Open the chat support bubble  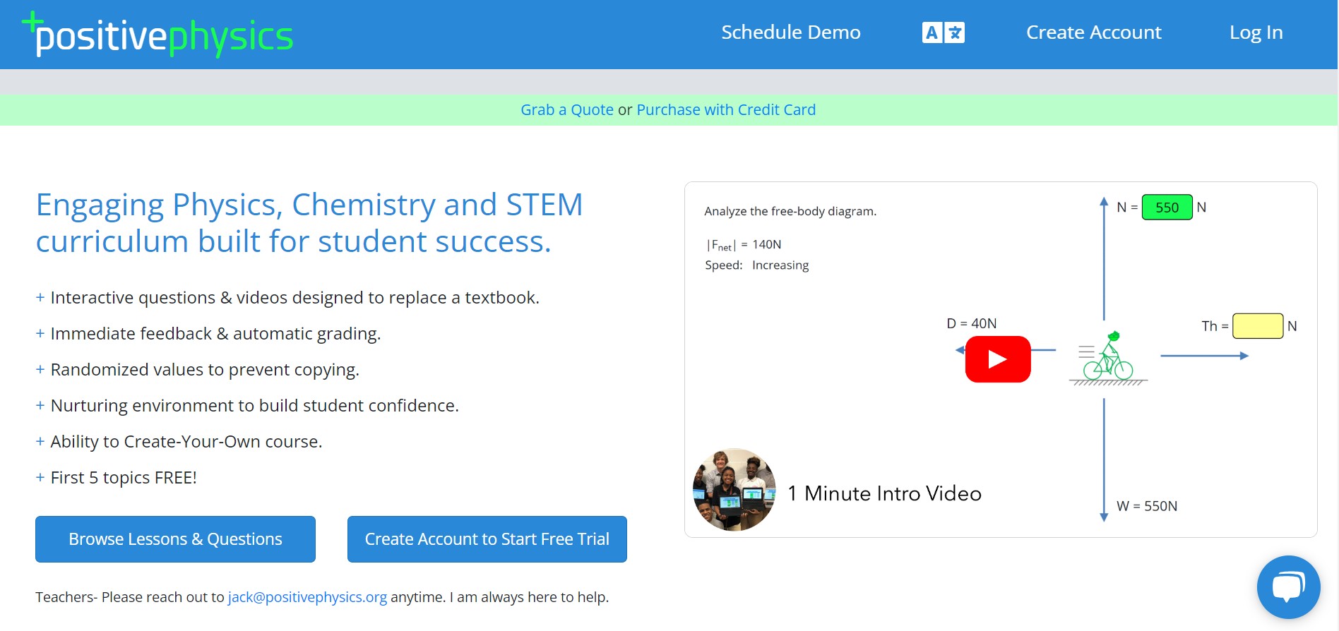pyautogui.click(x=1287, y=587)
